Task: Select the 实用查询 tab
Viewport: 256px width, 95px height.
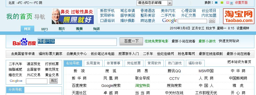Action: point(93,63)
